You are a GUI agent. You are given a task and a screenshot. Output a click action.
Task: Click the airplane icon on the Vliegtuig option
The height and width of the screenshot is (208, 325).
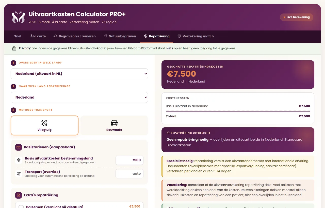pos(44,123)
